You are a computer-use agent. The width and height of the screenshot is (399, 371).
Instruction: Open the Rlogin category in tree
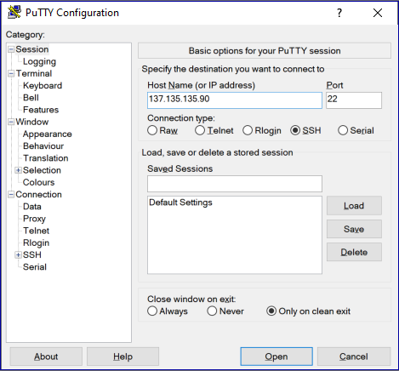[x=36, y=243]
